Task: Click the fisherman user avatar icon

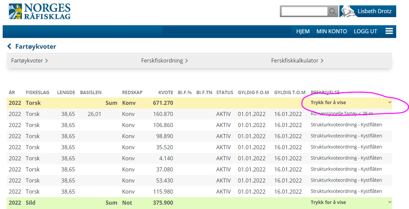Action: [x=347, y=11]
